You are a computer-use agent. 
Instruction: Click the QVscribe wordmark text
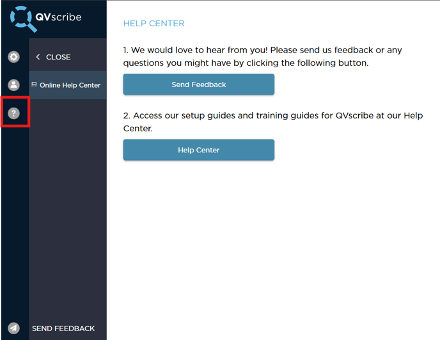click(x=58, y=17)
